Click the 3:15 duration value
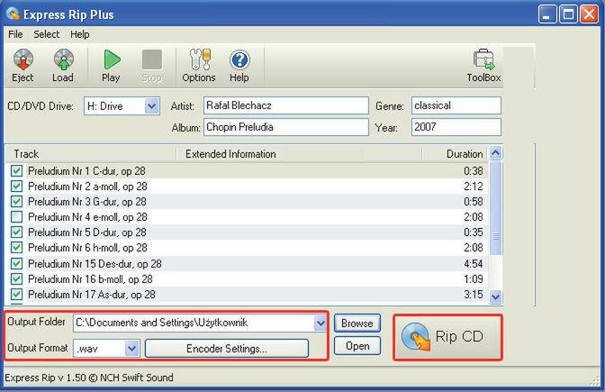This screenshot has height=392, width=605. 474,295
